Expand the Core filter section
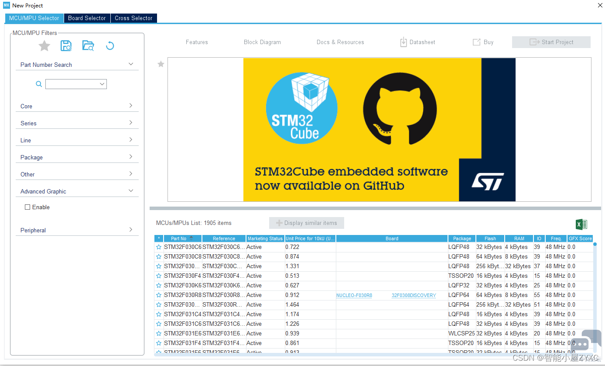Image resolution: width=605 pixels, height=366 pixels. (131, 106)
